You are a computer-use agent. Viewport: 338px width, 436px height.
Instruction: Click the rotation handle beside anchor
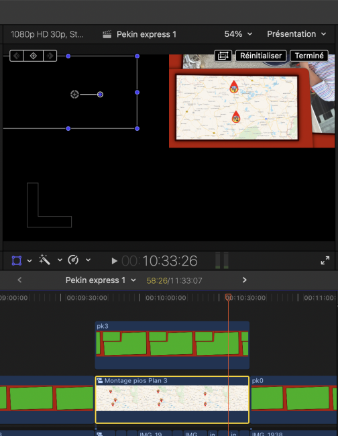pyautogui.click(x=100, y=95)
